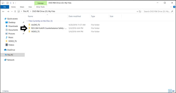Select the AUDIO_TS folder
176x93 pixels.
coord(36,25)
